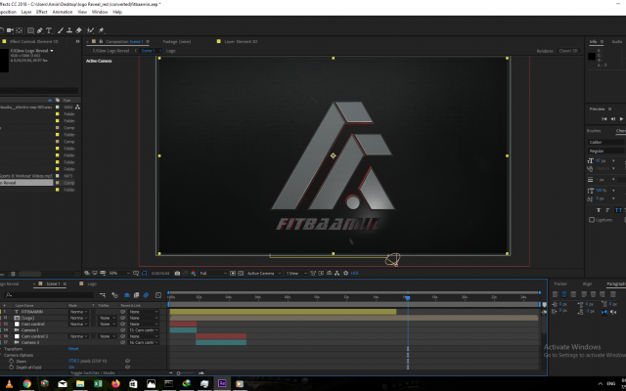Select the Pen tool in toolbar
The image size is (626, 391).
coord(40,30)
